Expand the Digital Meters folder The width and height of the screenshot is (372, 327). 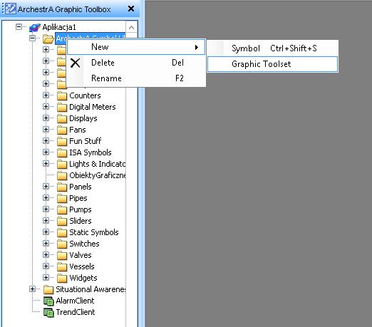point(46,107)
